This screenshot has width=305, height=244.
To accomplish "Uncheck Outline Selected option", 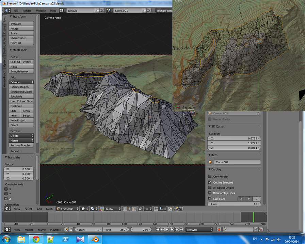I will [210, 182].
